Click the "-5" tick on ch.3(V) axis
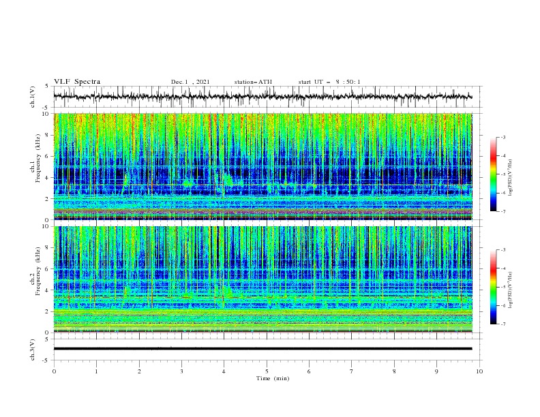 46,360
